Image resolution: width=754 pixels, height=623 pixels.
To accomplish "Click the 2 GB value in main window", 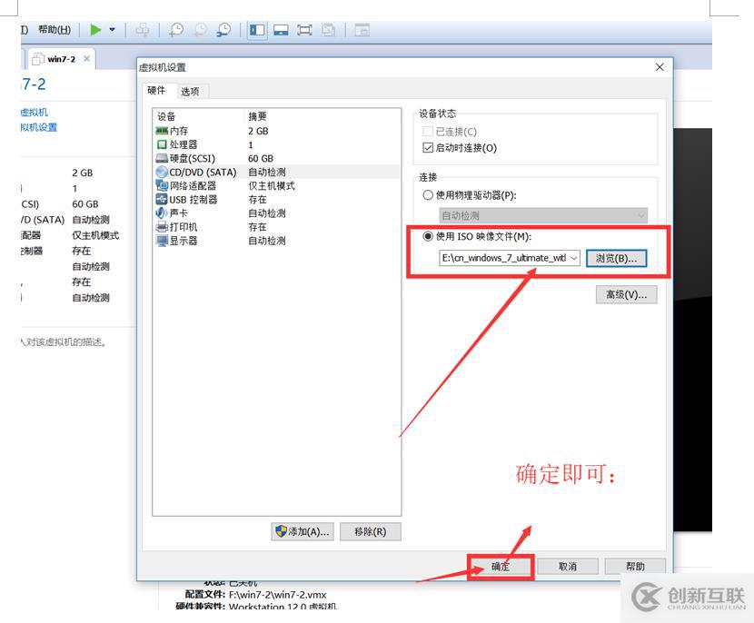I will coord(83,173).
